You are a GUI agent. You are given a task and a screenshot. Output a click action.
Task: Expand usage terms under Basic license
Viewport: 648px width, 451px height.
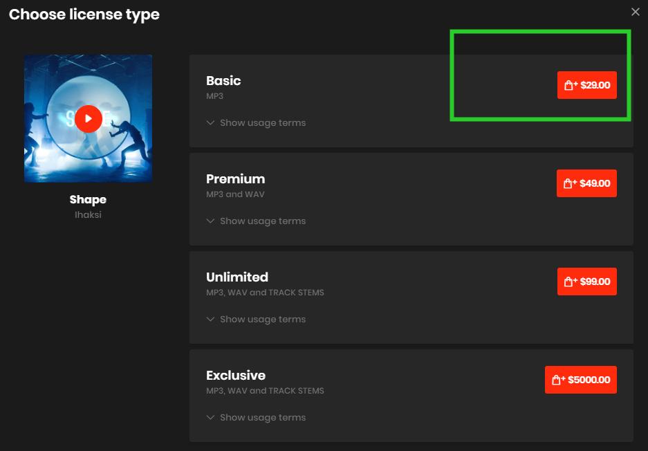pos(256,123)
